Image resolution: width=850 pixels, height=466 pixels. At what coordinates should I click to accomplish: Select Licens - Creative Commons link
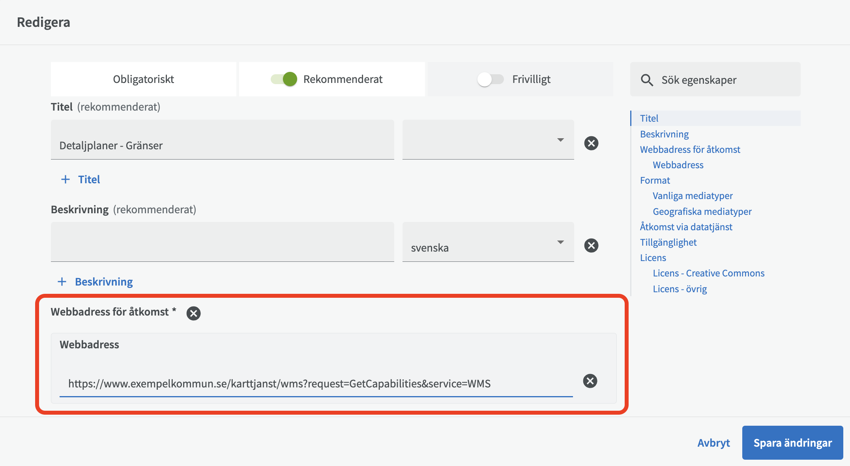708,273
